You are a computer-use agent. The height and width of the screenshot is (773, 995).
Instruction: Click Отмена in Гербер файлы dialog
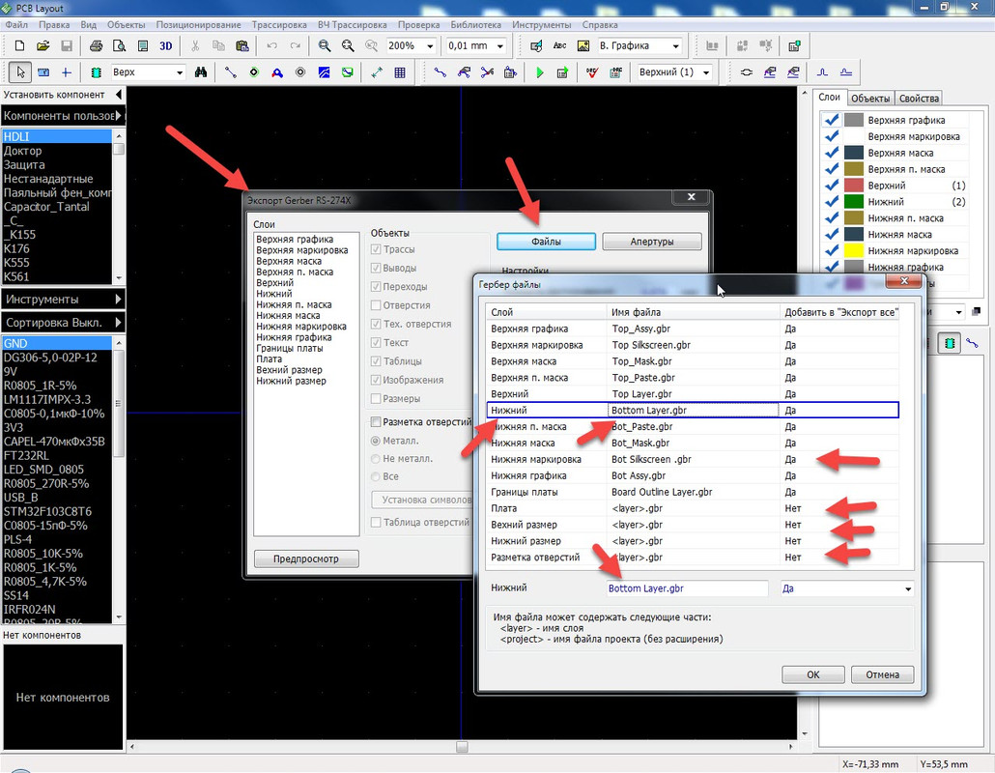coord(882,674)
